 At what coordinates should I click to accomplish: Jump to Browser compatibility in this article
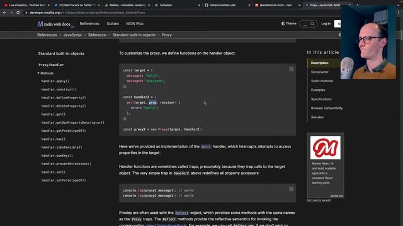point(327,108)
